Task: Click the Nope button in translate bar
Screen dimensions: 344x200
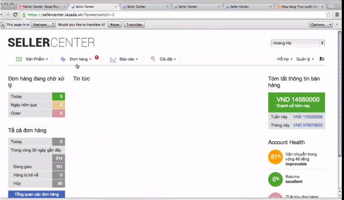Action: click(x=115, y=24)
